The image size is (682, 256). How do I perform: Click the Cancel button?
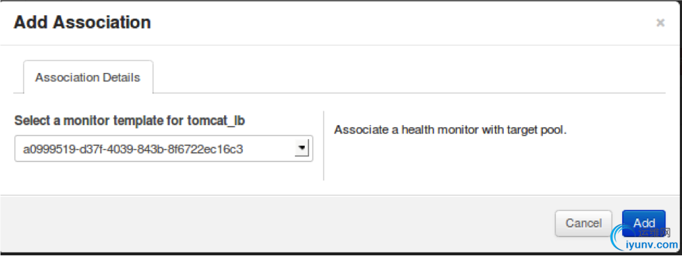tap(583, 223)
